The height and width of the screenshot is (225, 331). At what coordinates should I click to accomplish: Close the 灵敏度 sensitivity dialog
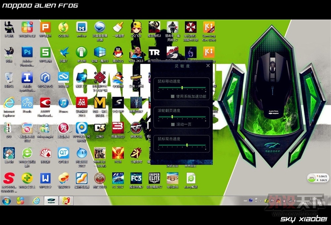tap(208, 66)
